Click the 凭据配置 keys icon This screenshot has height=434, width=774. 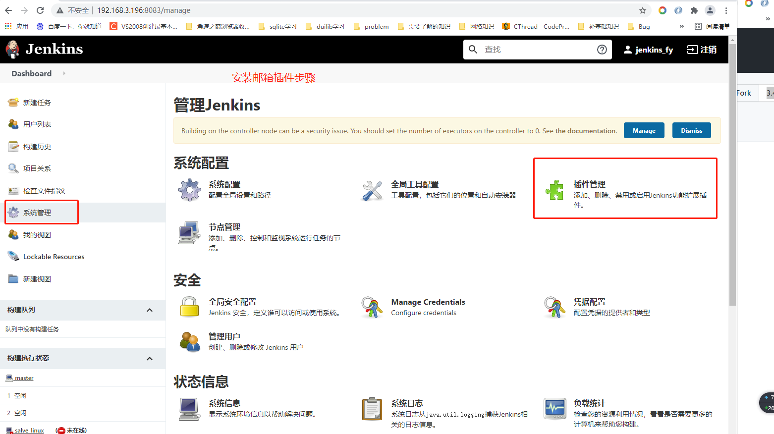(555, 307)
